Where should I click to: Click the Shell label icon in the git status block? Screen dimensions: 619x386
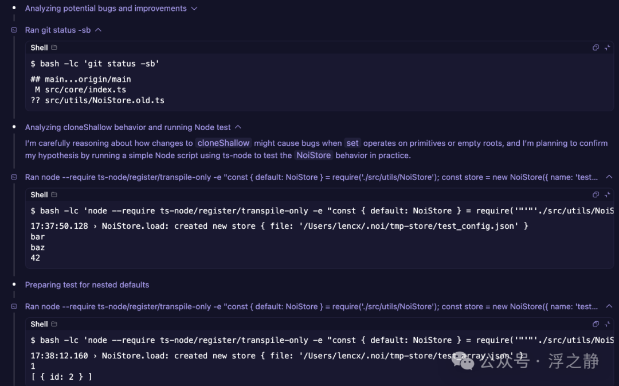tap(54, 48)
